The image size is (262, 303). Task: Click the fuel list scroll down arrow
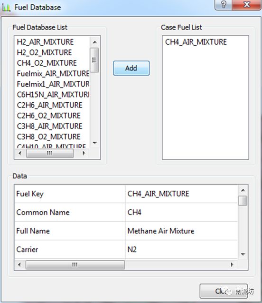(94, 143)
